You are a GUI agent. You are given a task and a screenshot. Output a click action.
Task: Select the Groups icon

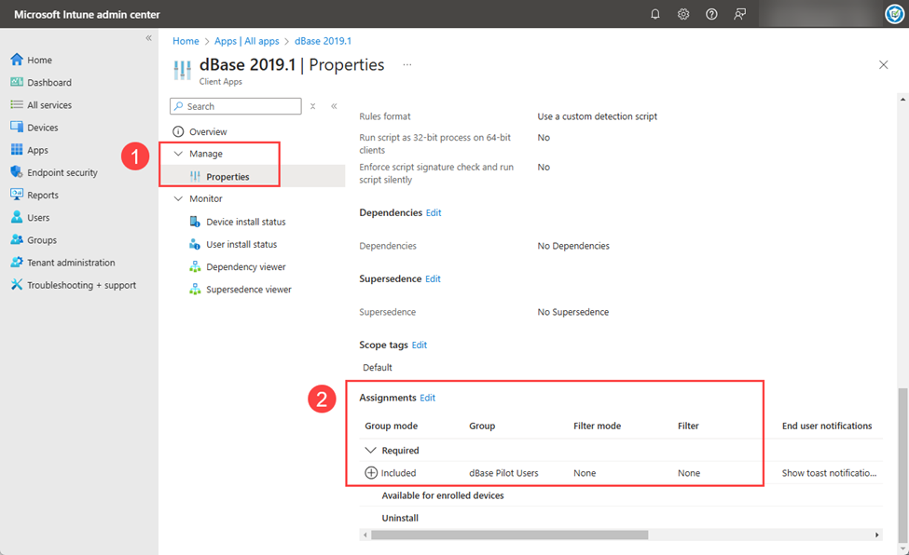[17, 239]
